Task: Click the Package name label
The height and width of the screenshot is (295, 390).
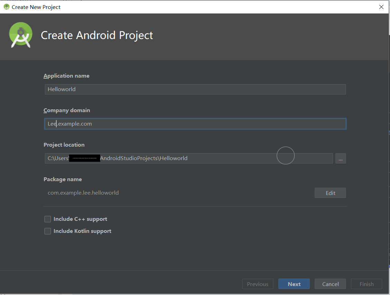Action: (63, 179)
